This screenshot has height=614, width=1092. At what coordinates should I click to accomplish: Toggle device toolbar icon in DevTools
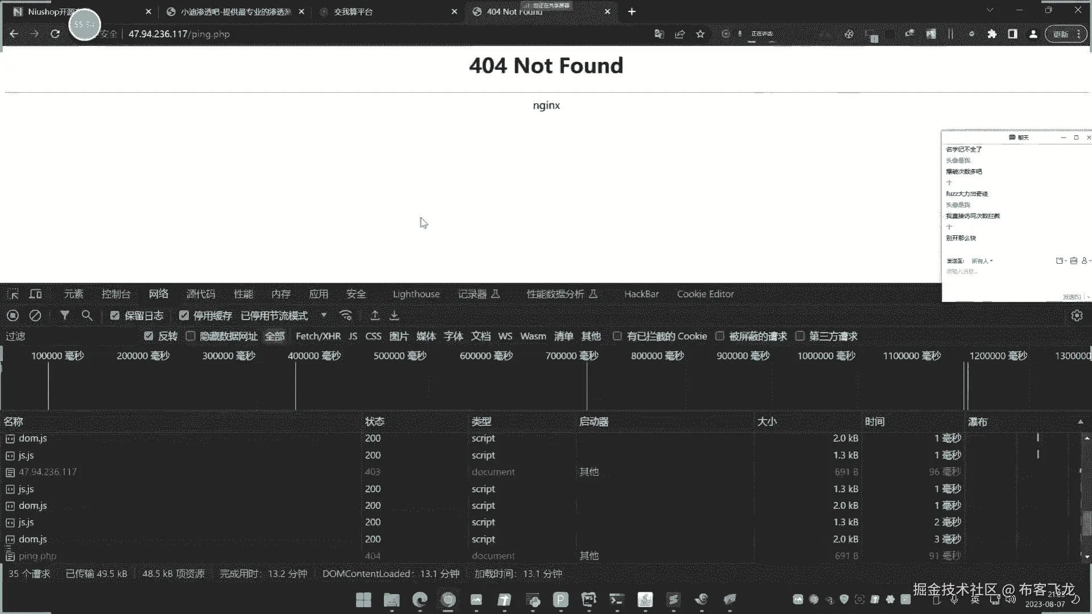click(35, 294)
